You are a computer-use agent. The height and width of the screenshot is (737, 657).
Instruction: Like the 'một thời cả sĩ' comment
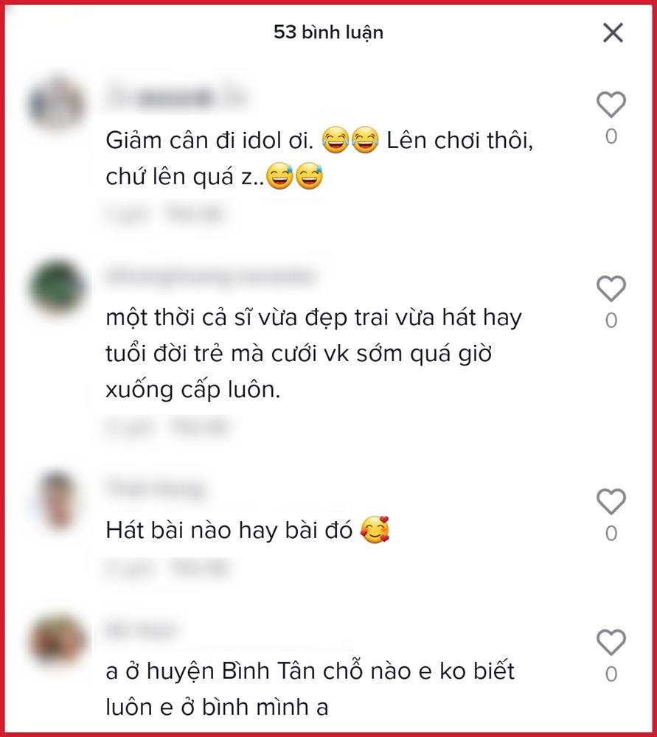pos(611,288)
